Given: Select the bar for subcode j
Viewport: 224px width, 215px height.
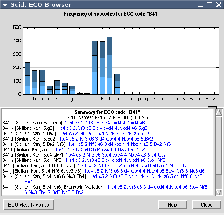Looking at the screenshot, I should point(95,67).
